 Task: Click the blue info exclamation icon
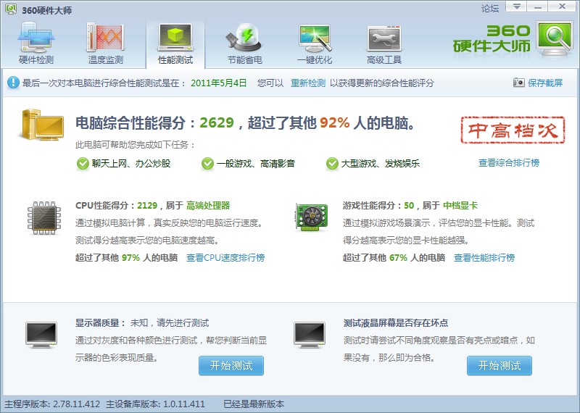tap(13, 83)
